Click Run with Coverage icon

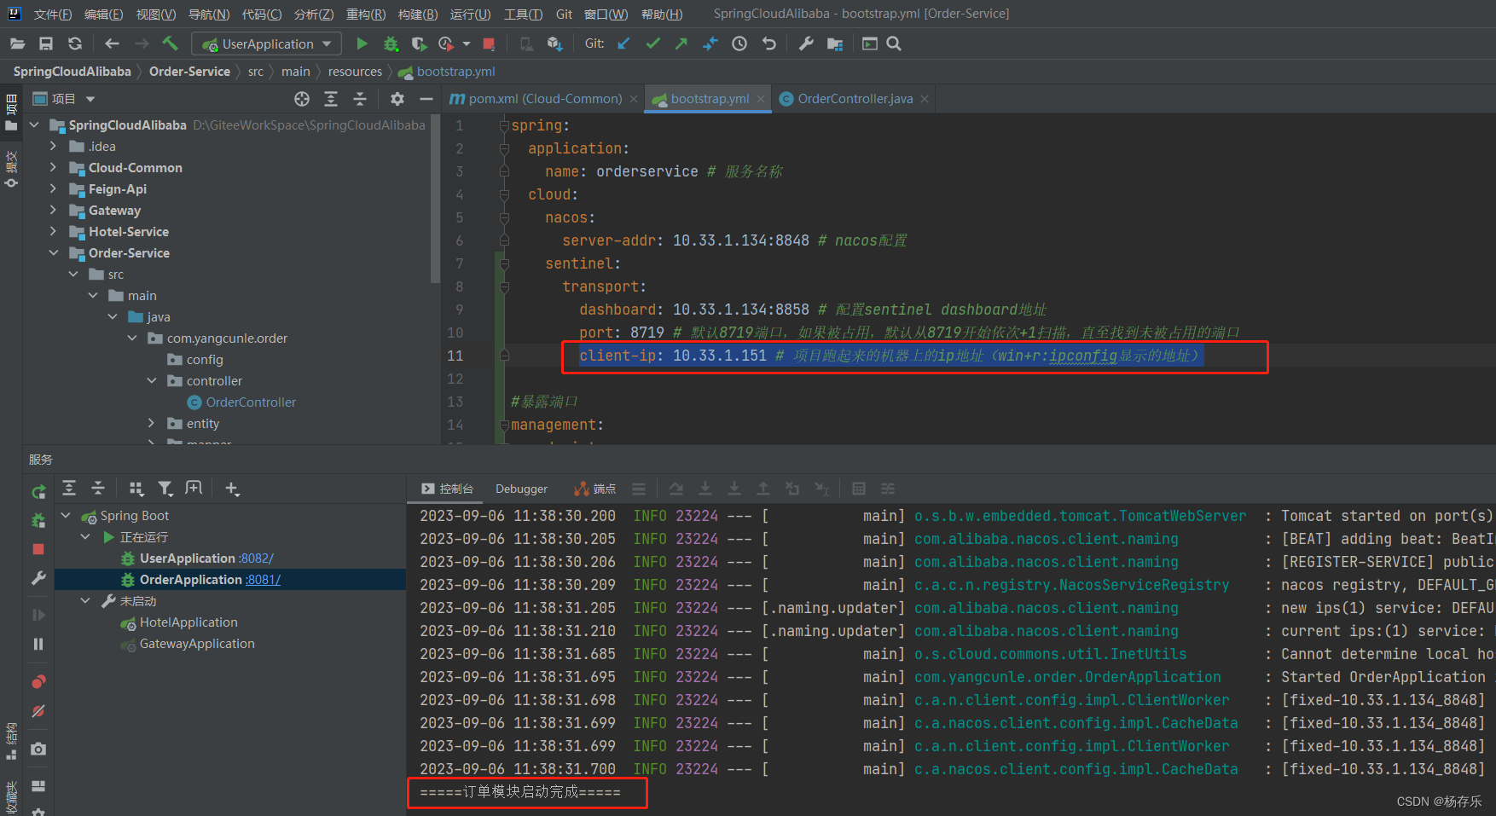[419, 43]
